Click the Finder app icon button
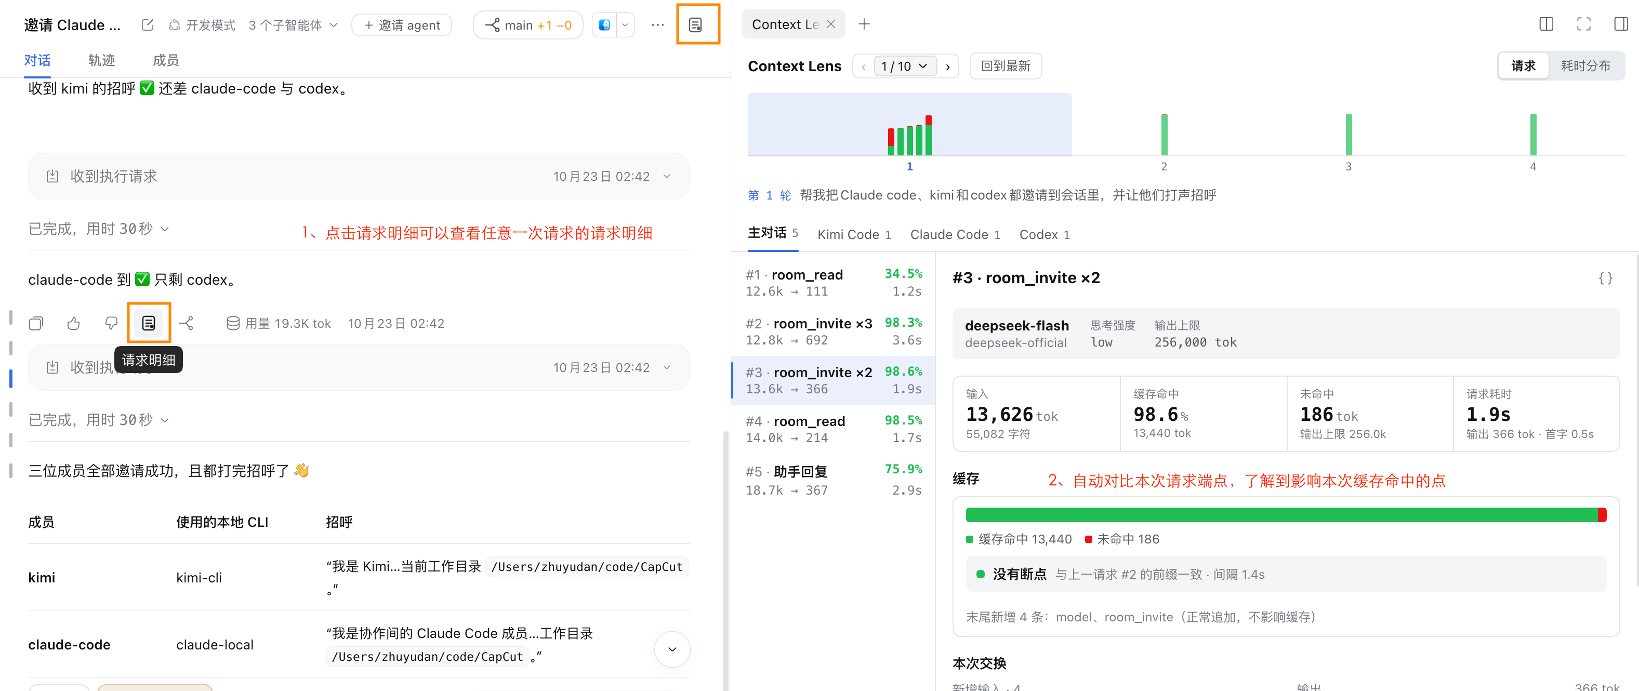 604,25
